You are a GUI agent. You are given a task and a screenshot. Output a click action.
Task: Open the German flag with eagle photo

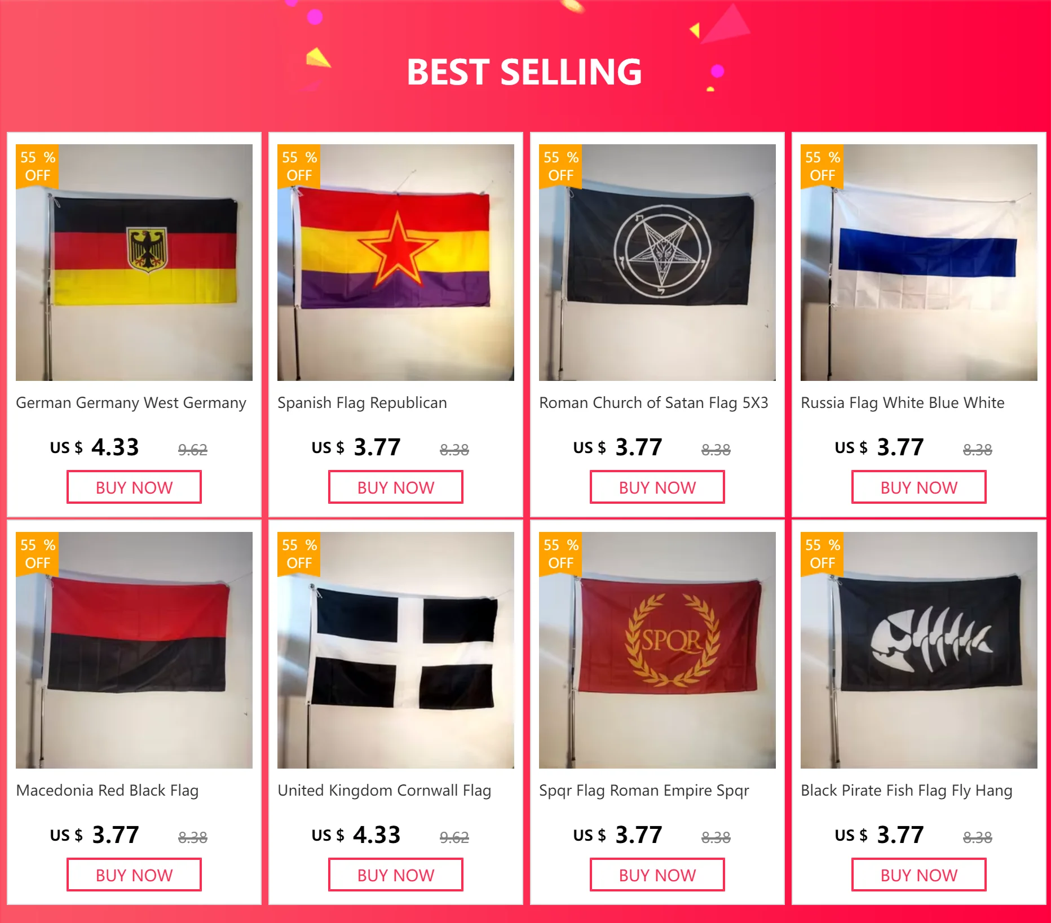(134, 263)
